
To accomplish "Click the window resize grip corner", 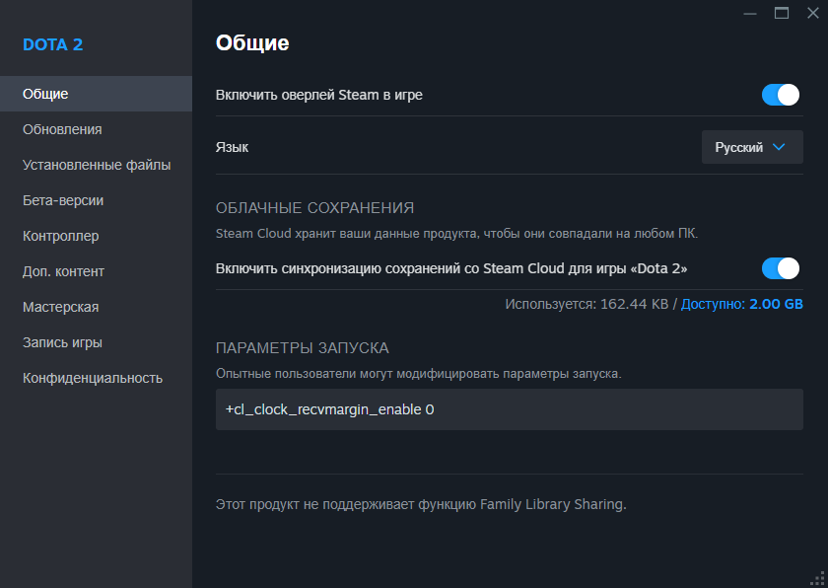I will click(817, 578).
